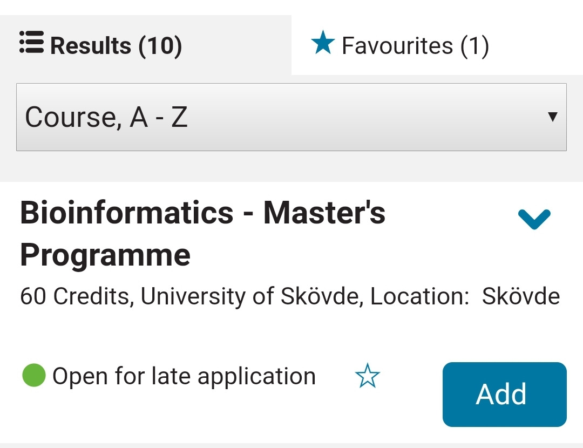Select the 60 Credits text
Image resolution: width=583 pixels, height=448 pixels.
(x=76, y=296)
